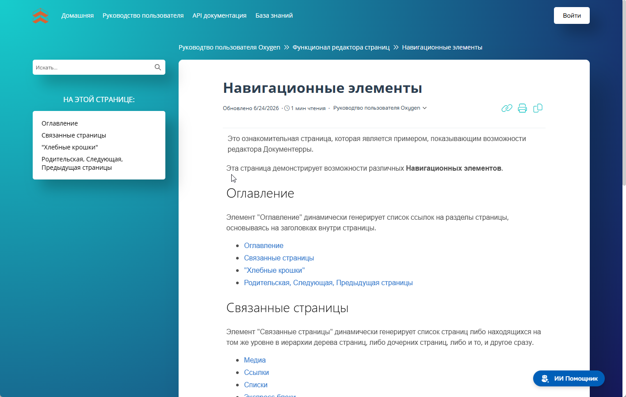The width and height of the screenshot is (626, 397).
Task: Print the page via printer icon
Action: coord(522,108)
